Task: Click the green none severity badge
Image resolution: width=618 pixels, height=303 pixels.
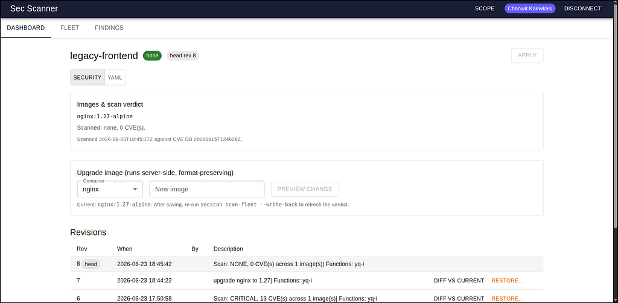Action: 152,56
